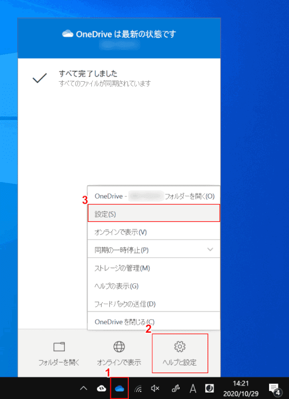Open the Wi-Fi network tray icon
289x399 pixels.
point(138,389)
